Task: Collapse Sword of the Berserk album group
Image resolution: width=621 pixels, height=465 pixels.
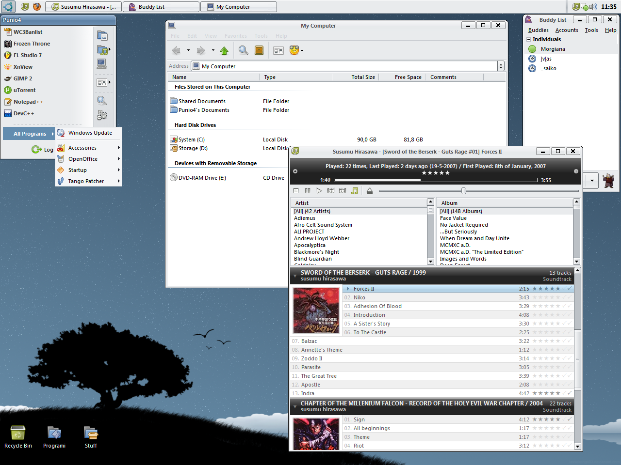Action: [295, 276]
